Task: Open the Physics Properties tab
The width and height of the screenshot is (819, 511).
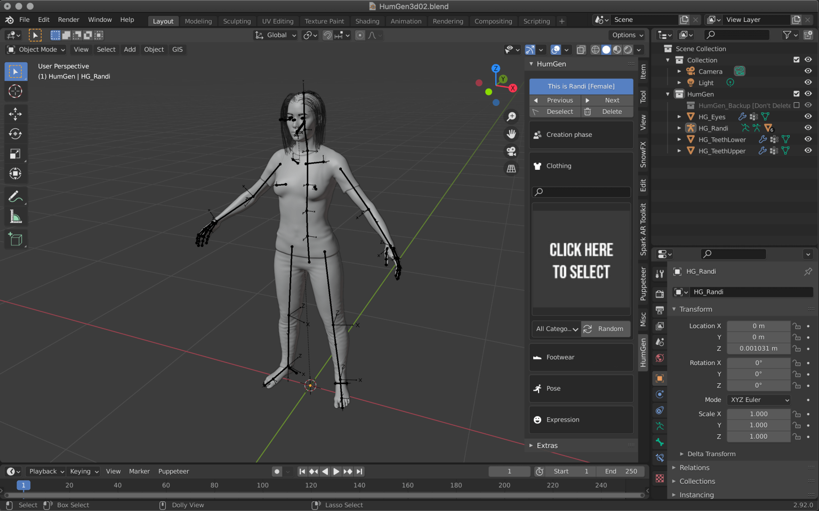Action: [660, 394]
